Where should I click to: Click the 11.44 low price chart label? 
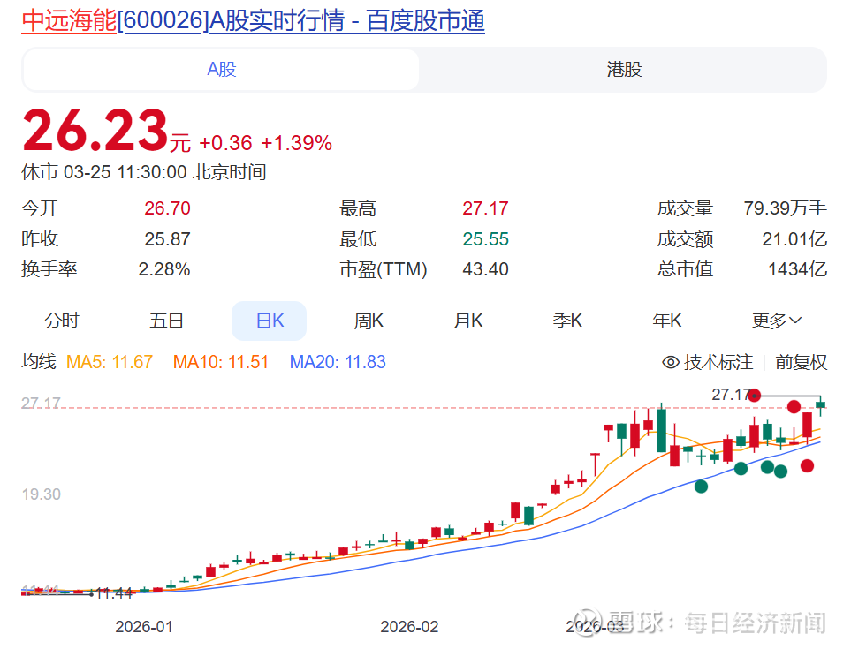click(x=114, y=593)
